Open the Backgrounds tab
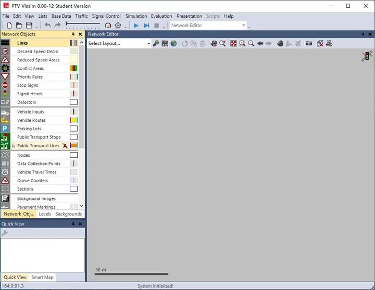This screenshot has height=290, width=375. tap(68, 214)
